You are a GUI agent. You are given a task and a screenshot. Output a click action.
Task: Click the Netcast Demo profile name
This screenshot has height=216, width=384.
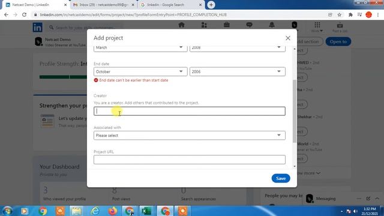[58, 40]
